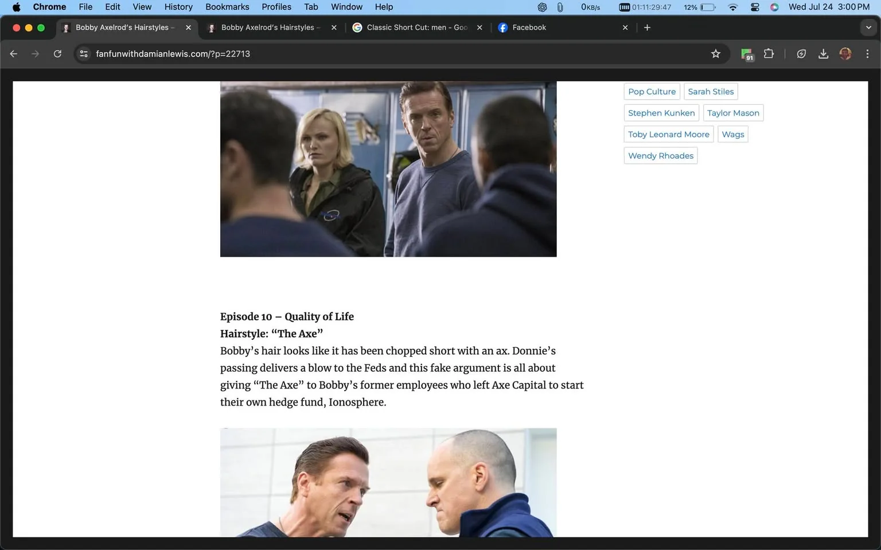Open the Help menu
Viewport: 881px width, 550px height.
(x=384, y=7)
